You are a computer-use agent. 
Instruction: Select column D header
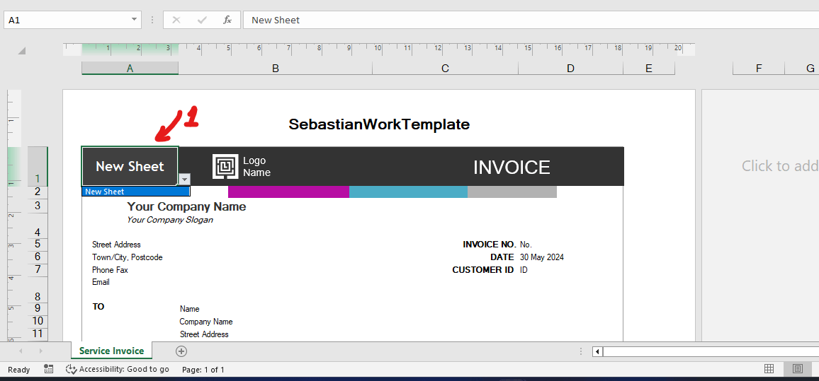pos(570,69)
